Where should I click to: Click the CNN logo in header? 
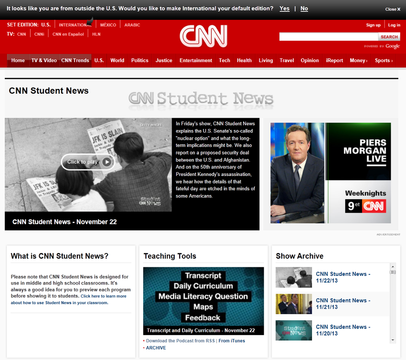click(203, 36)
